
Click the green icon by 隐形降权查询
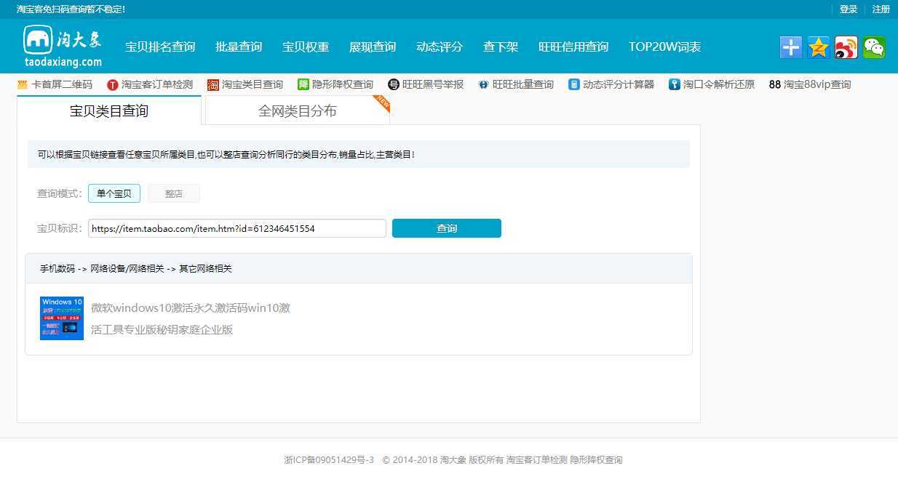(303, 84)
